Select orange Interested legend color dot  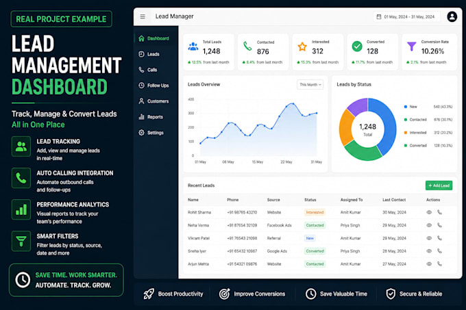point(406,133)
